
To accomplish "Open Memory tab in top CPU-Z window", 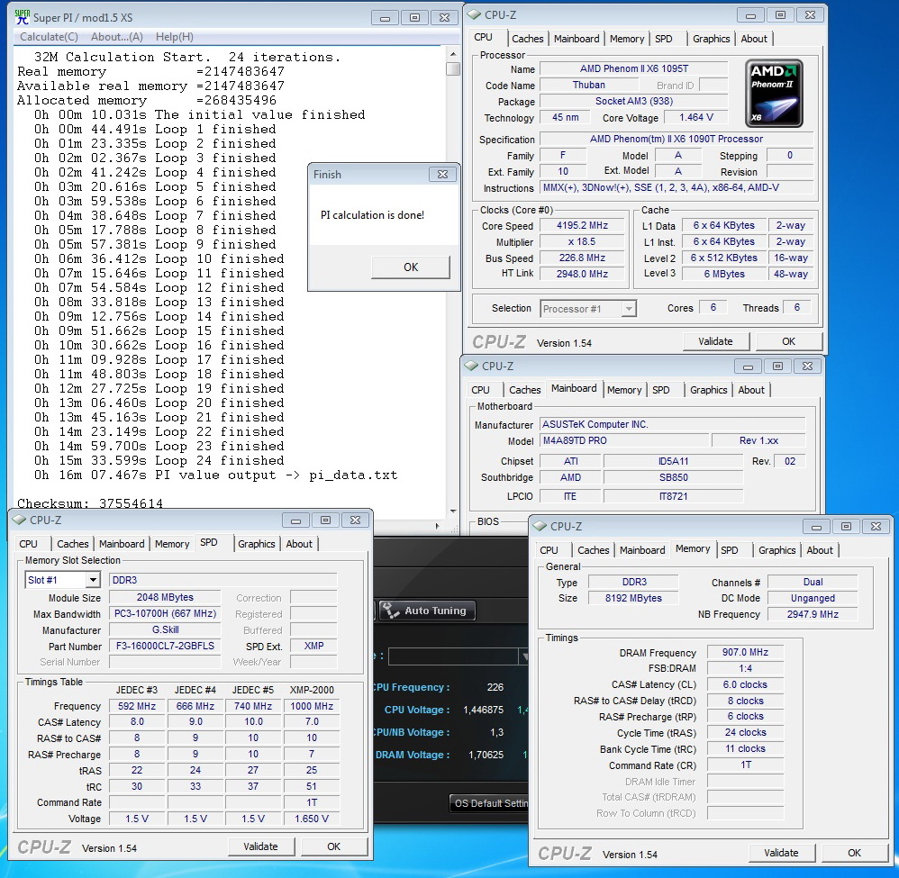I will 627,39.
